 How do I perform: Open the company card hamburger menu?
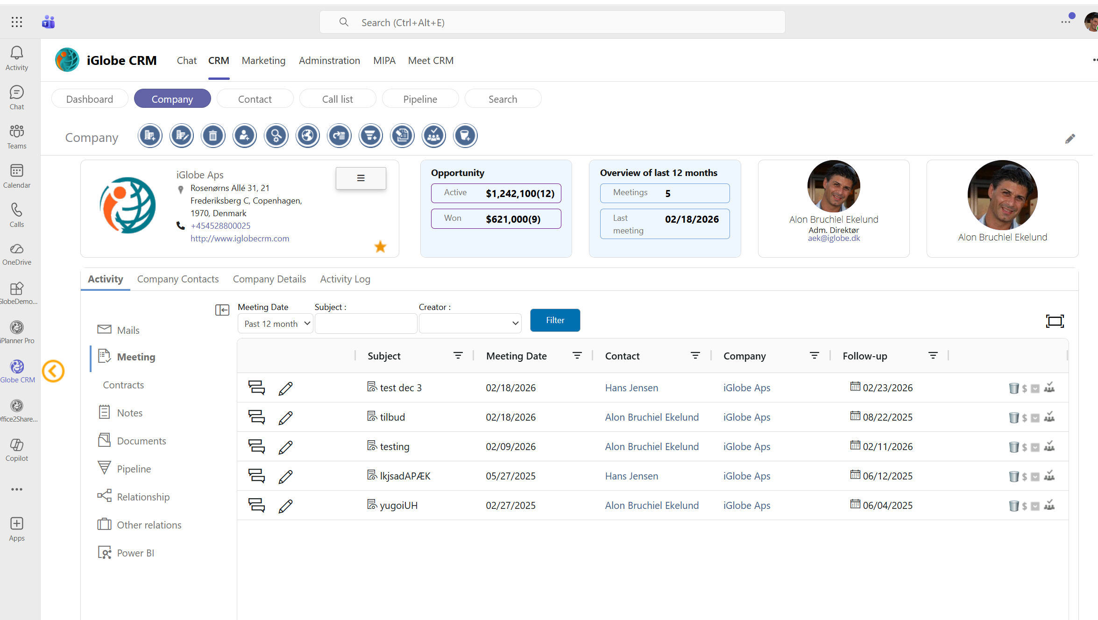(361, 178)
